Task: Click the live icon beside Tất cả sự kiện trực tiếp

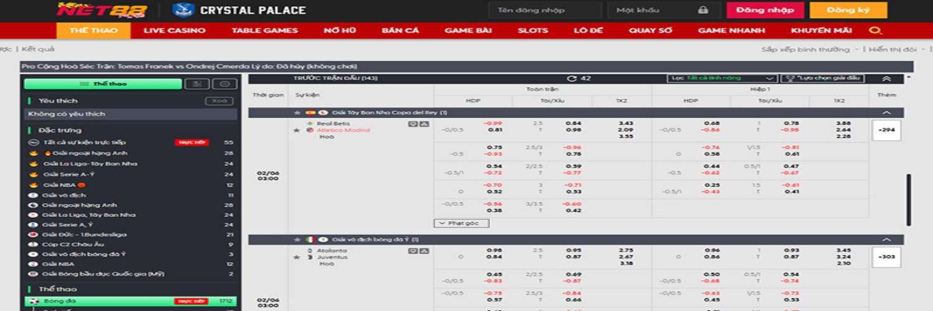Action: [33, 142]
